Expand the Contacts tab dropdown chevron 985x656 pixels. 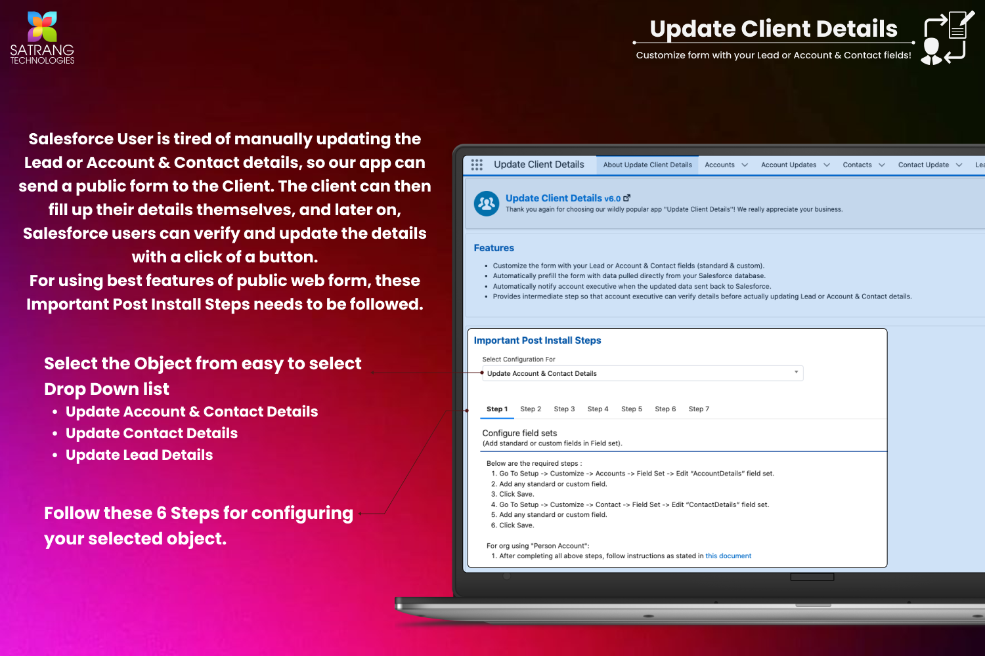pos(882,165)
